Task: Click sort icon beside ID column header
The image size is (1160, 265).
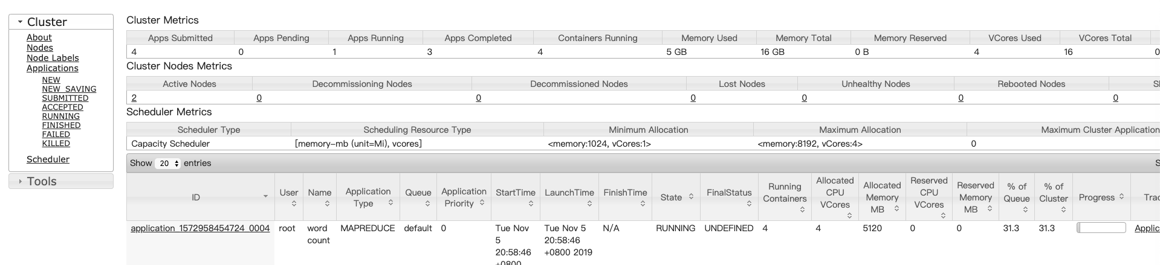Action: point(265,197)
